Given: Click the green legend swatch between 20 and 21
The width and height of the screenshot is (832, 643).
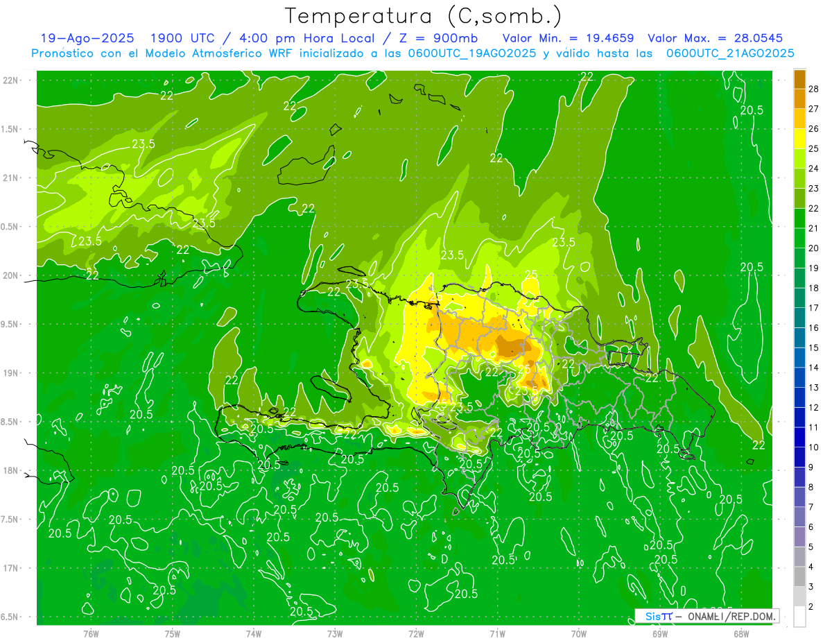Looking at the screenshot, I should click(799, 238).
